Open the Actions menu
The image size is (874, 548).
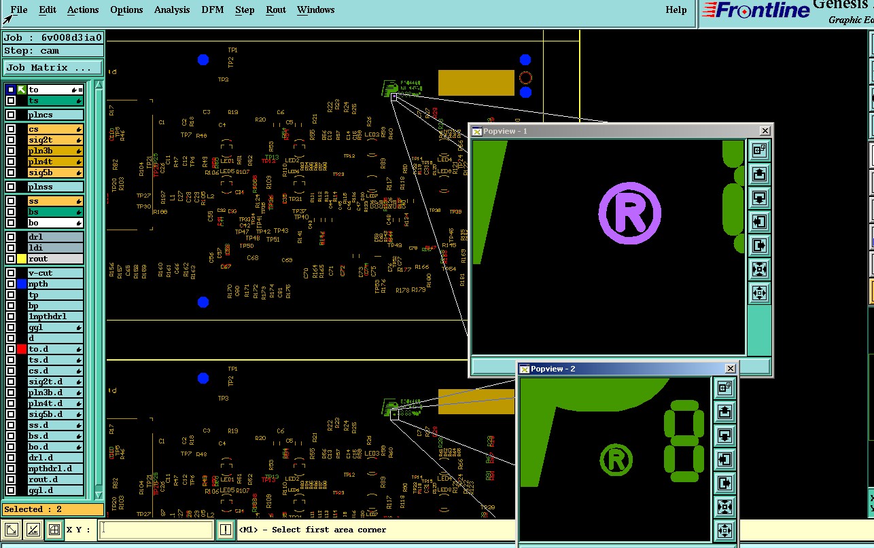83,10
